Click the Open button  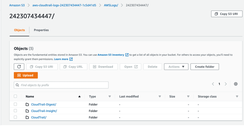tap(130, 67)
